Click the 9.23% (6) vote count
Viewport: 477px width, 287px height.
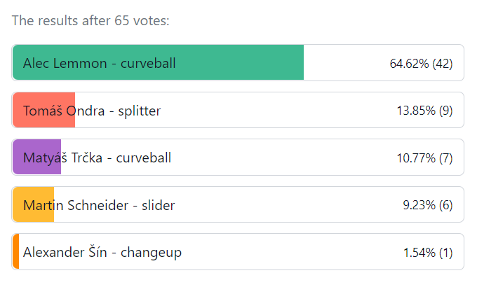[x=427, y=205]
